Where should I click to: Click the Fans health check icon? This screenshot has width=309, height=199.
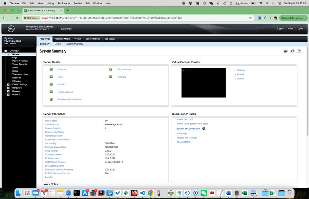tap(51, 77)
